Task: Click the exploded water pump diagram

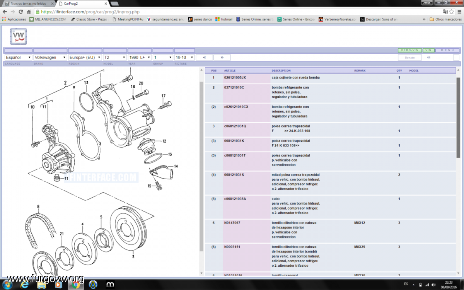Action: (x=101, y=172)
